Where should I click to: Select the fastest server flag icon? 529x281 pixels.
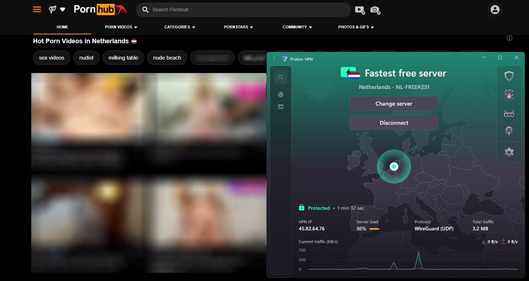[x=350, y=73]
